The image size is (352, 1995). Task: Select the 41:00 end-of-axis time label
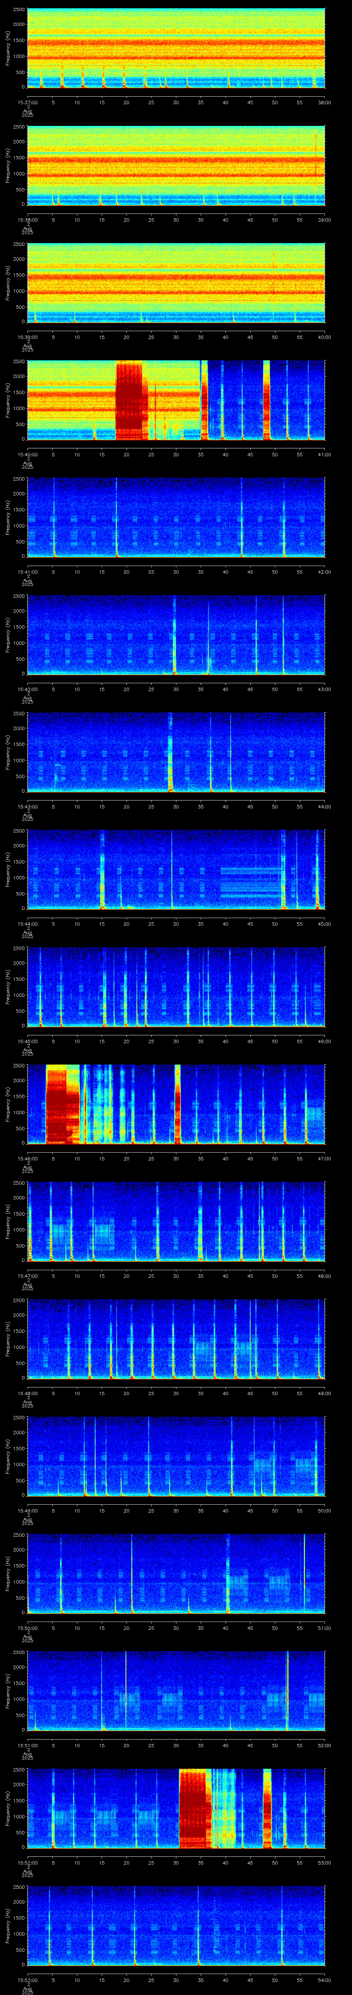324,455
